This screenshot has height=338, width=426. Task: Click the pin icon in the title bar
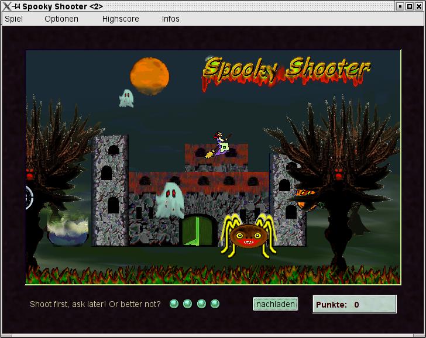coord(17,6)
